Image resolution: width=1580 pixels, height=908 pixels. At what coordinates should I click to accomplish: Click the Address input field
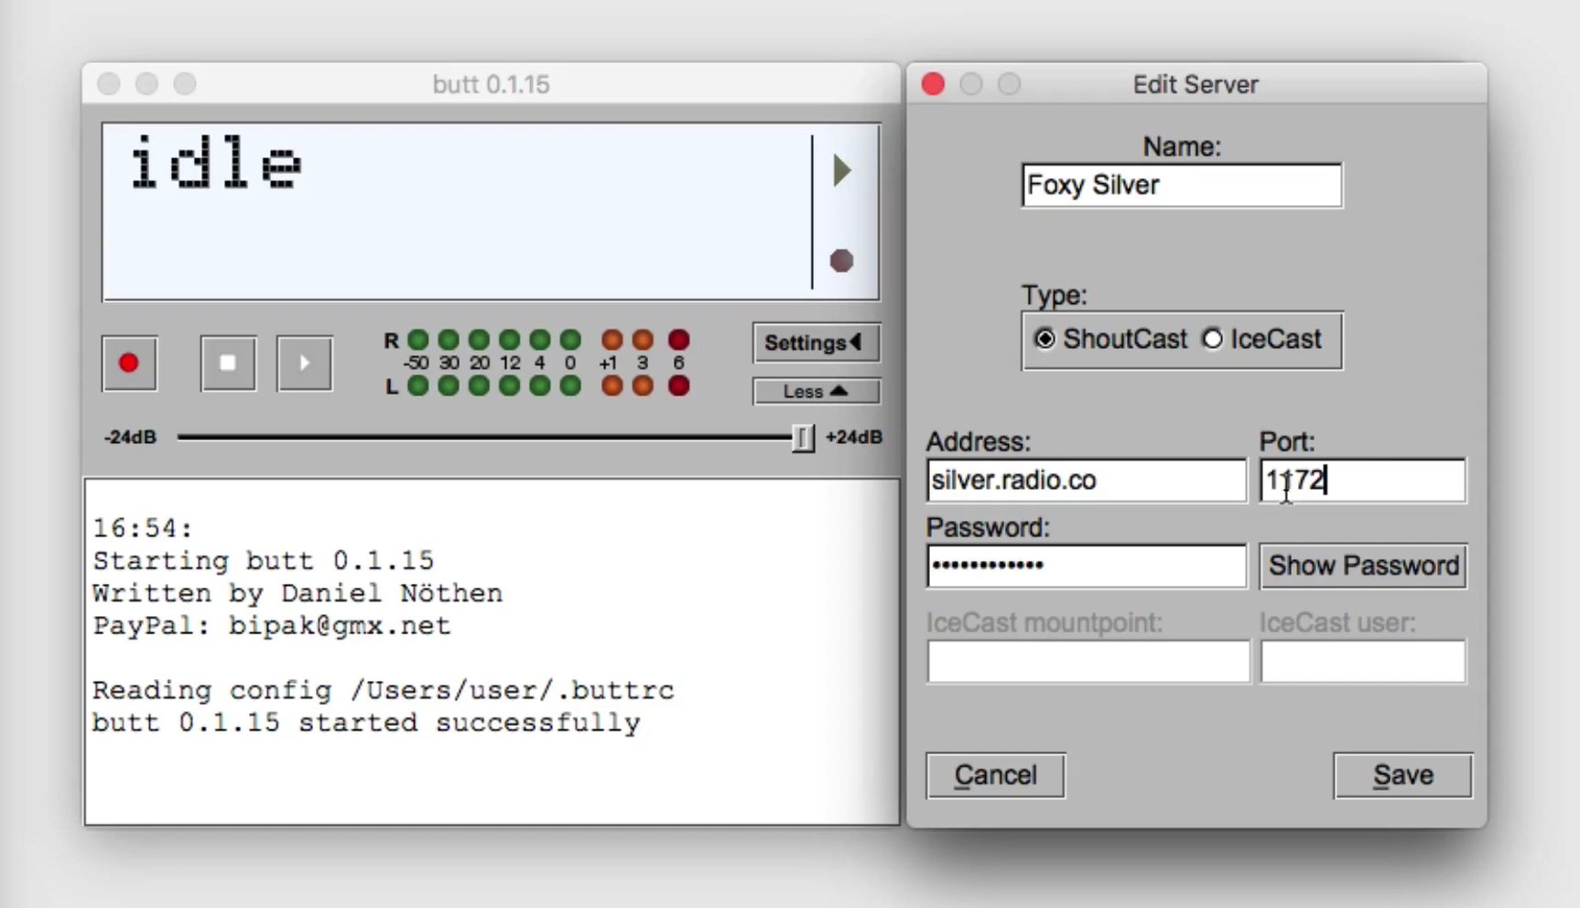[1086, 481]
